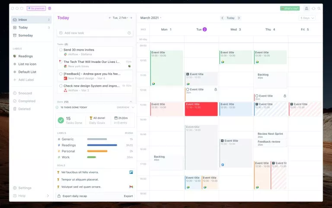Viewport: 332px width, 208px height.
Task: Mark Send 30 more invites as done
Action: [61, 50]
